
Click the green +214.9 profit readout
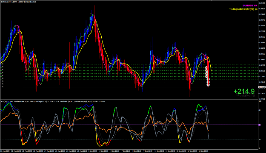244,92
